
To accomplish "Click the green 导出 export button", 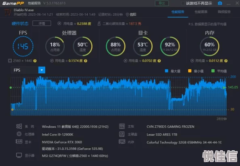I will (162, 3).
